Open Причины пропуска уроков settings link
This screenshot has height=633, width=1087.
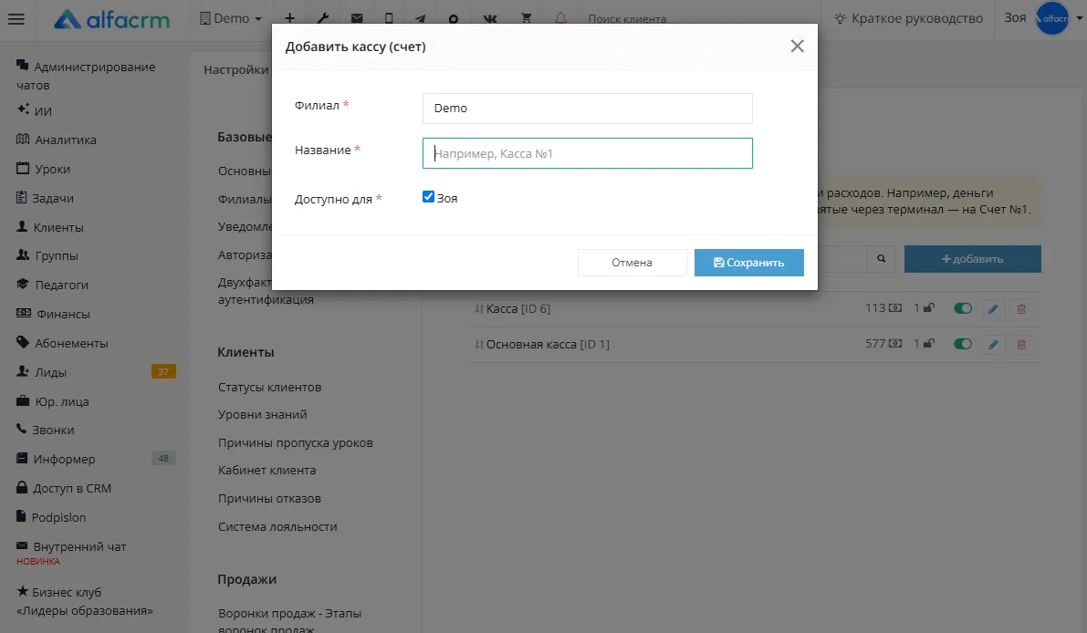coord(296,442)
